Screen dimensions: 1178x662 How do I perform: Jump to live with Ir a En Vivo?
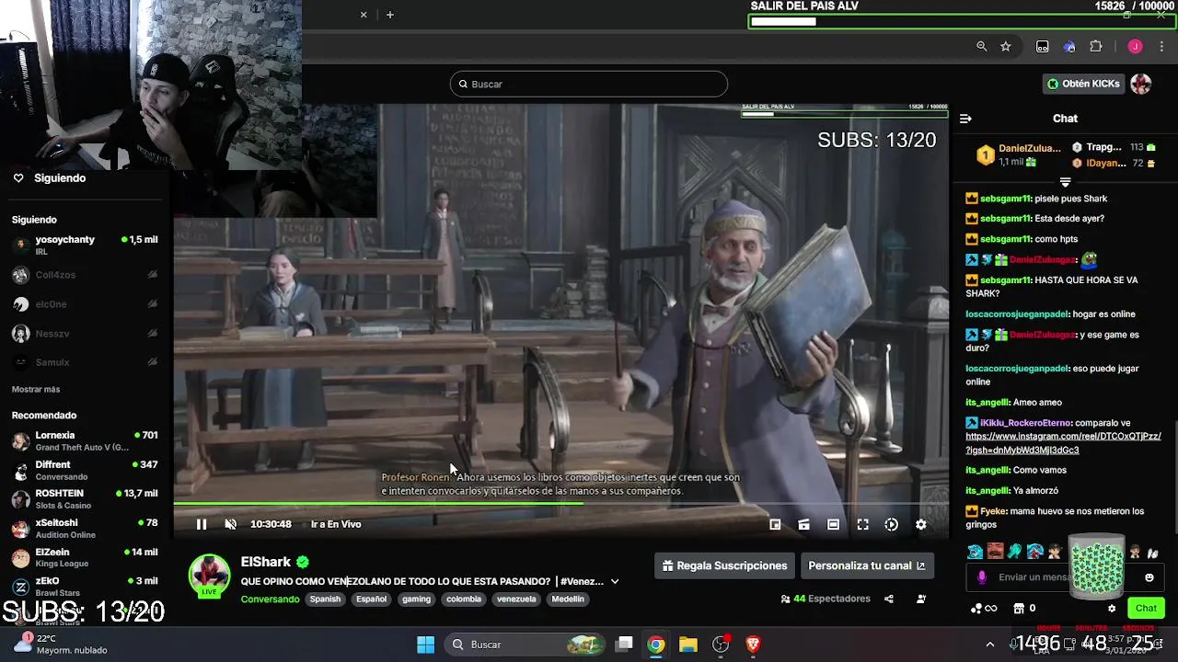tap(336, 524)
